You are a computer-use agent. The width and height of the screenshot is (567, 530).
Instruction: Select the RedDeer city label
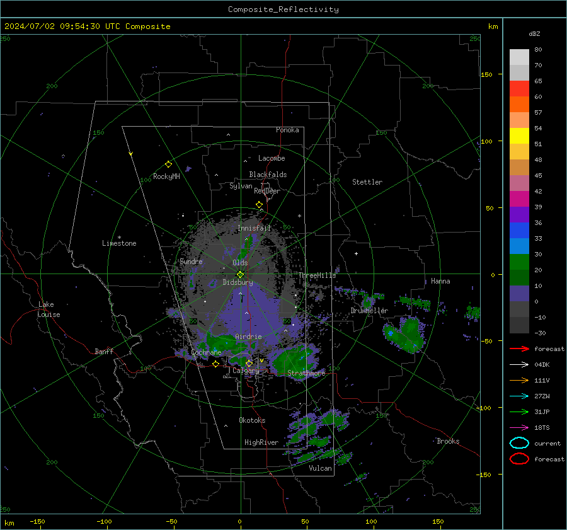(267, 191)
